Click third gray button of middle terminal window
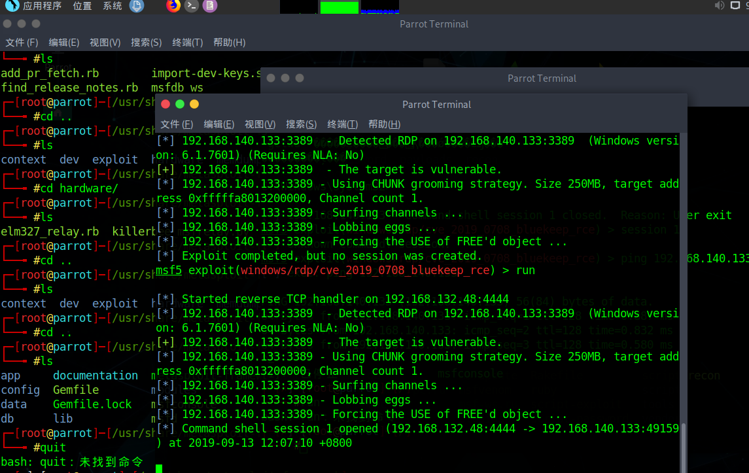 [300, 78]
